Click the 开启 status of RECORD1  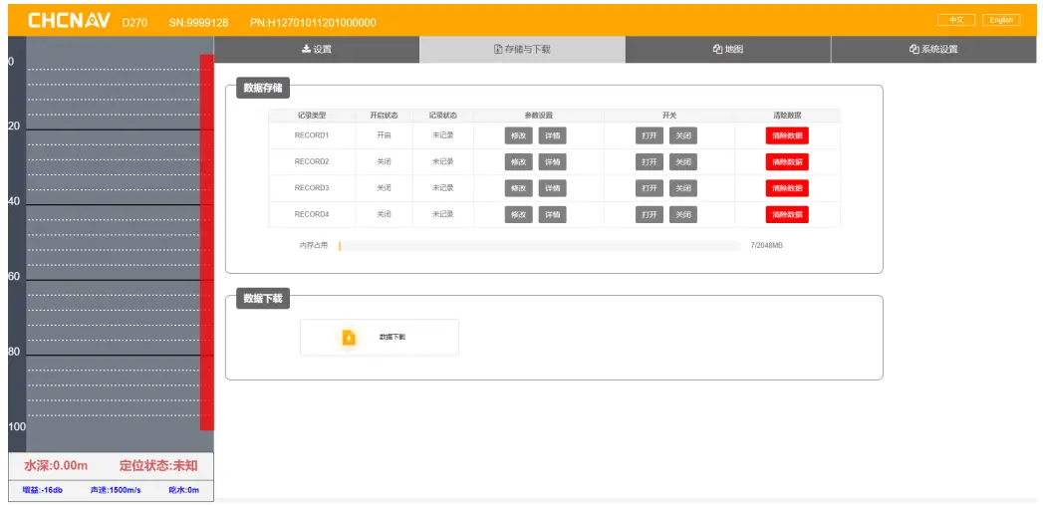click(384, 135)
